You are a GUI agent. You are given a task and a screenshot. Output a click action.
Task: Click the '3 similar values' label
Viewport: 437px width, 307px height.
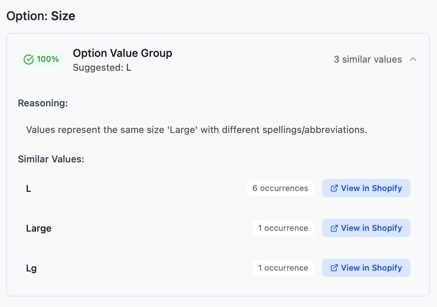click(368, 60)
